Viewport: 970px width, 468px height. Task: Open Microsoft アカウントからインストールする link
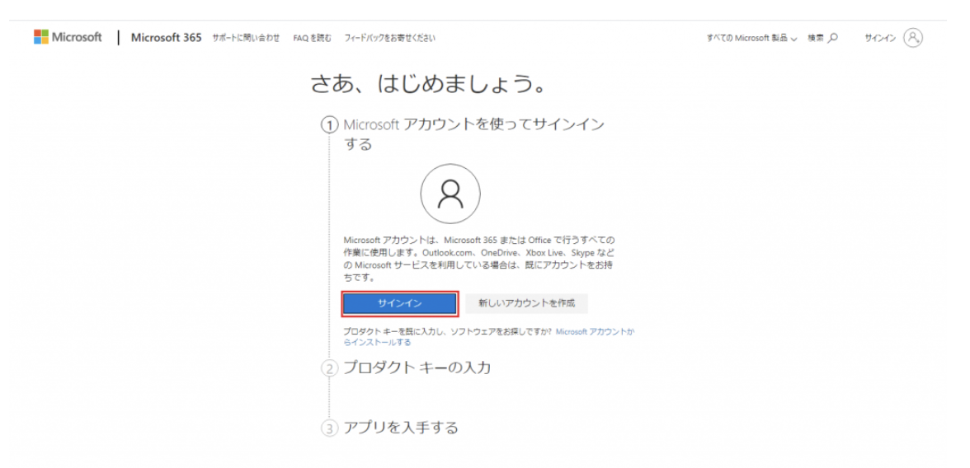pyautogui.click(x=488, y=337)
